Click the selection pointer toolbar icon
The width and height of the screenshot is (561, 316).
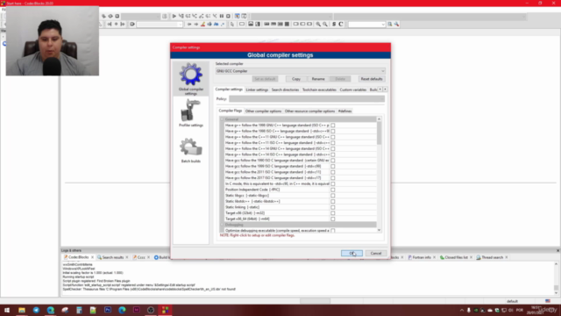[231, 24]
